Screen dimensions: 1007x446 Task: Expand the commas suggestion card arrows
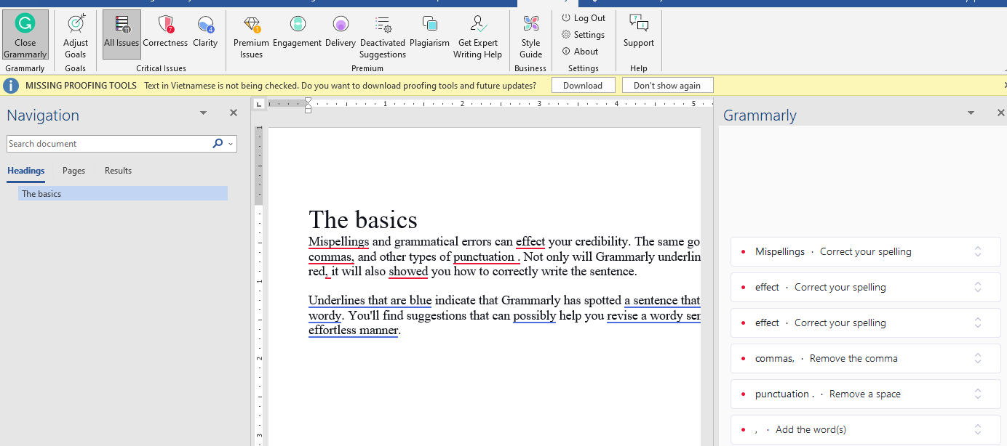pyautogui.click(x=978, y=359)
